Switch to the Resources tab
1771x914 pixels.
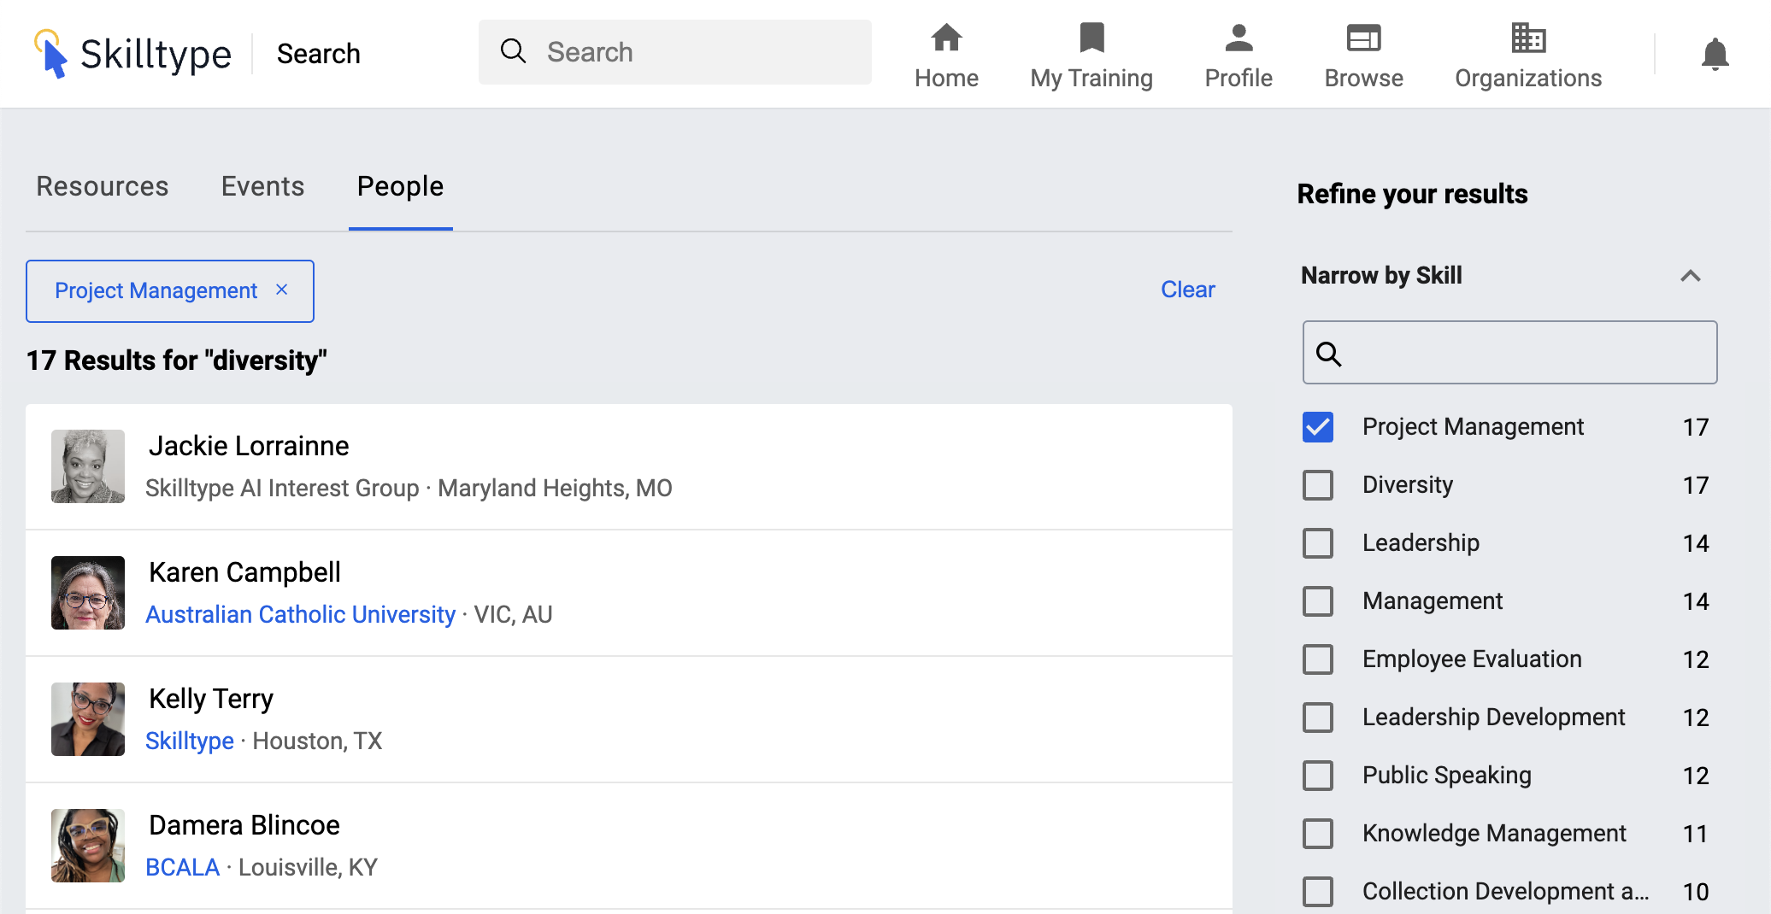click(103, 186)
